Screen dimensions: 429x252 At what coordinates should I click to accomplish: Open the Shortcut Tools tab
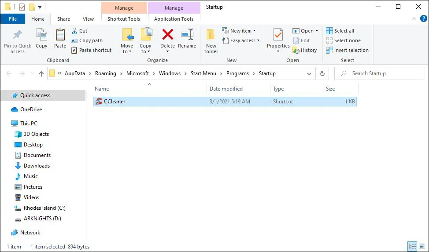click(124, 19)
